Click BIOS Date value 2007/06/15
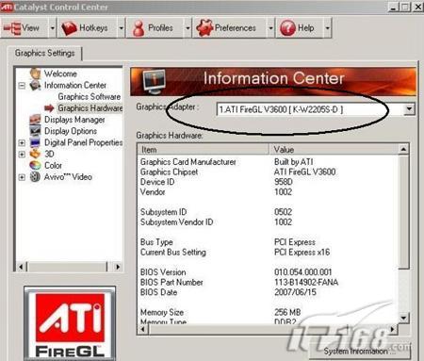This screenshot has height=361, width=424. [295, 292]
